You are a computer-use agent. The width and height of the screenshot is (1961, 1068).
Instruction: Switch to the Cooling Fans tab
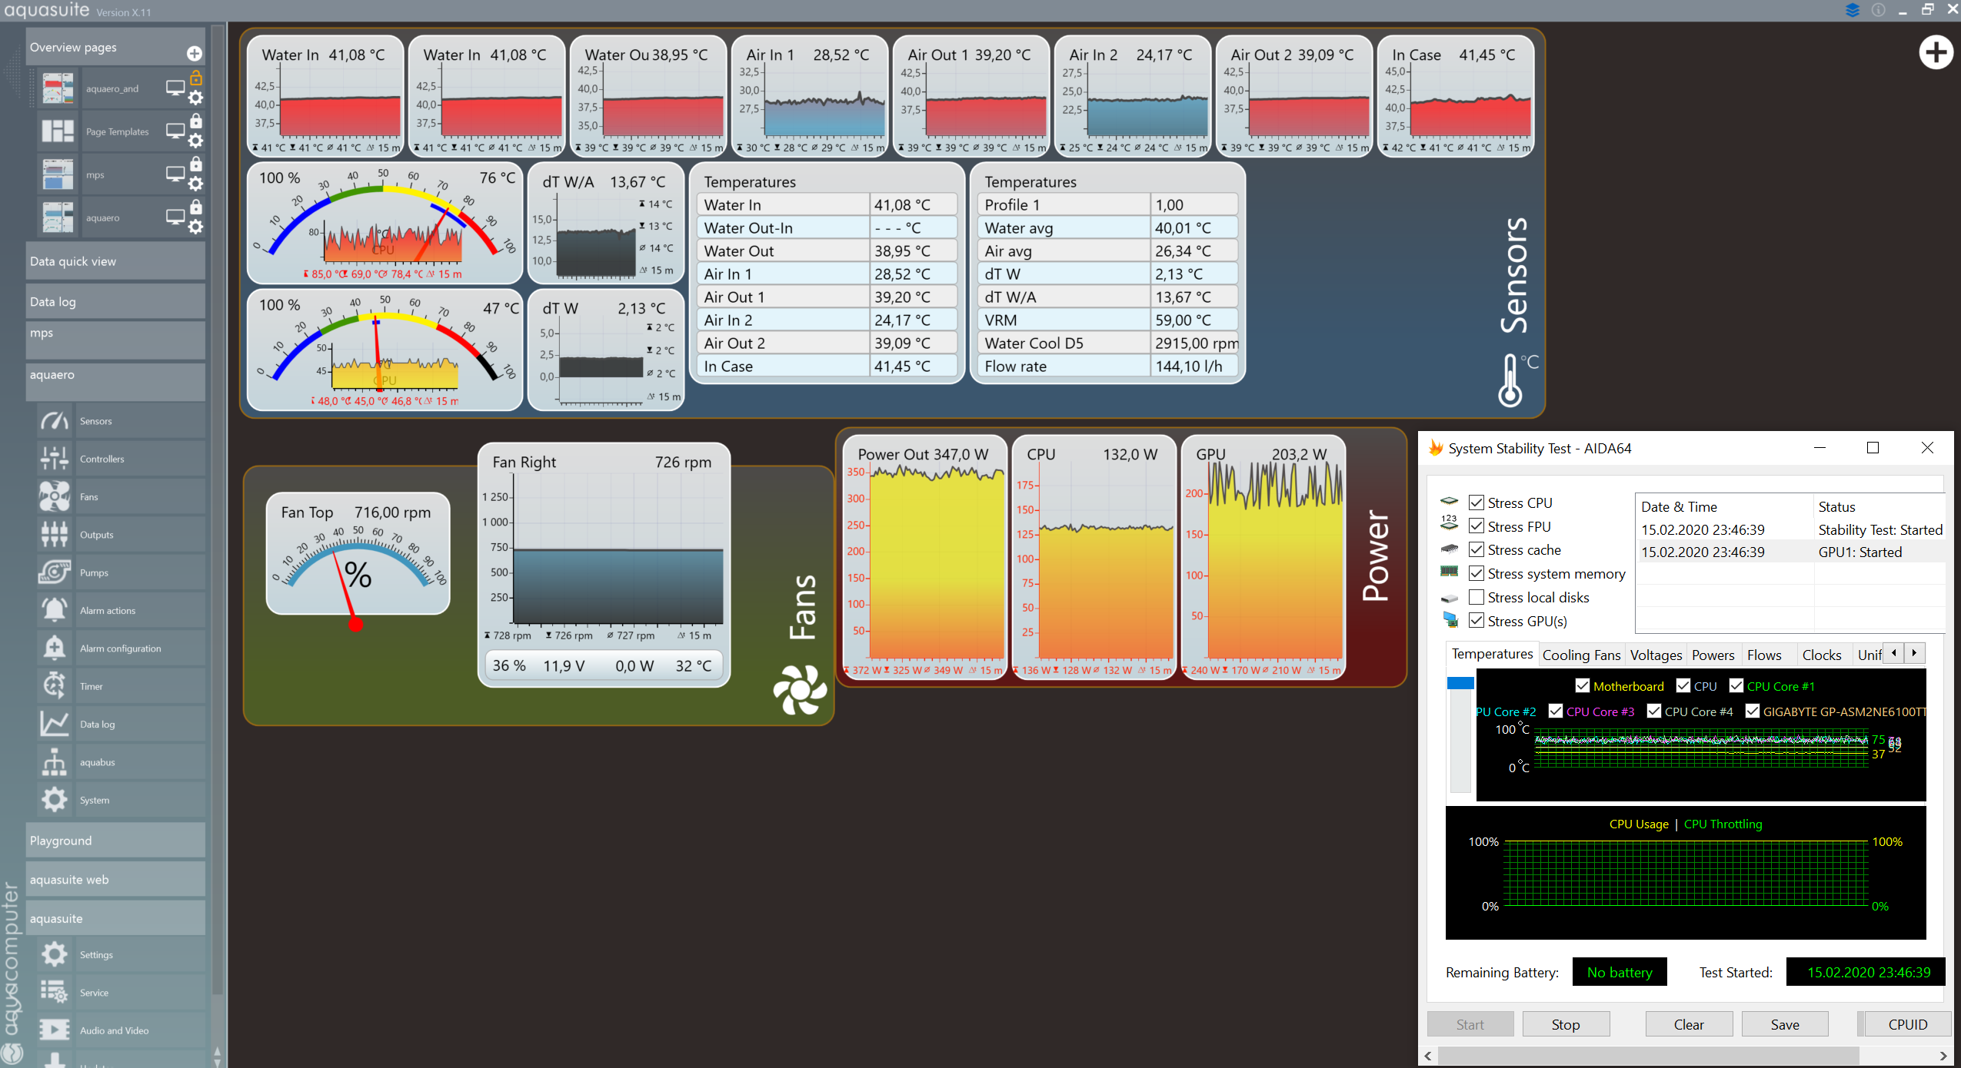1580,655
